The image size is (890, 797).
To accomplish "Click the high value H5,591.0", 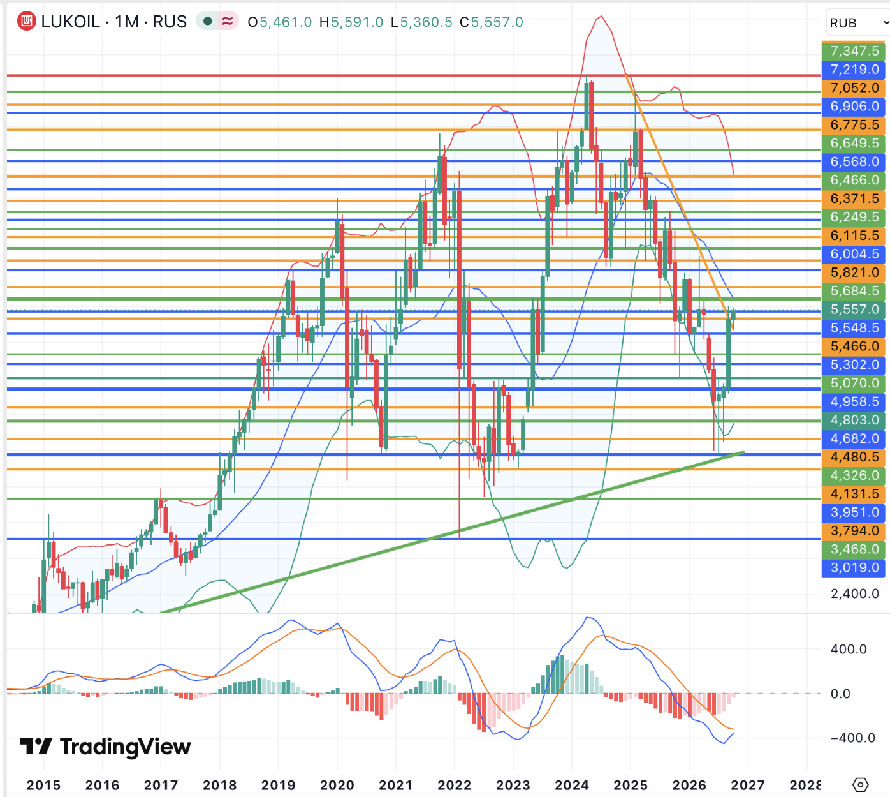I will (351, 22).
